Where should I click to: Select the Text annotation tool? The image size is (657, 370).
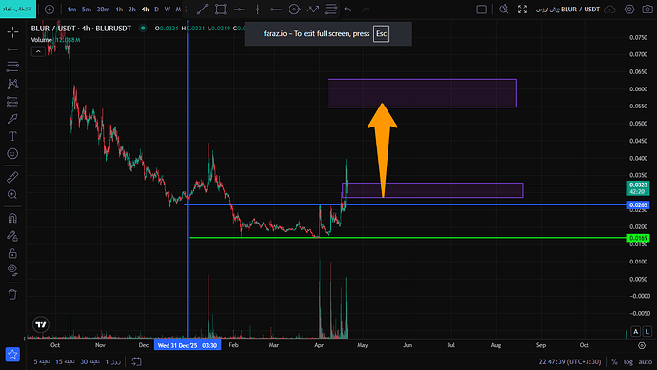[12, 136]
